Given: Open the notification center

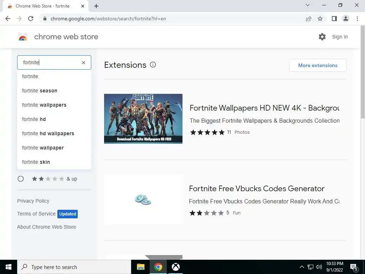Looking at the screenshot, I should (354, 267).
